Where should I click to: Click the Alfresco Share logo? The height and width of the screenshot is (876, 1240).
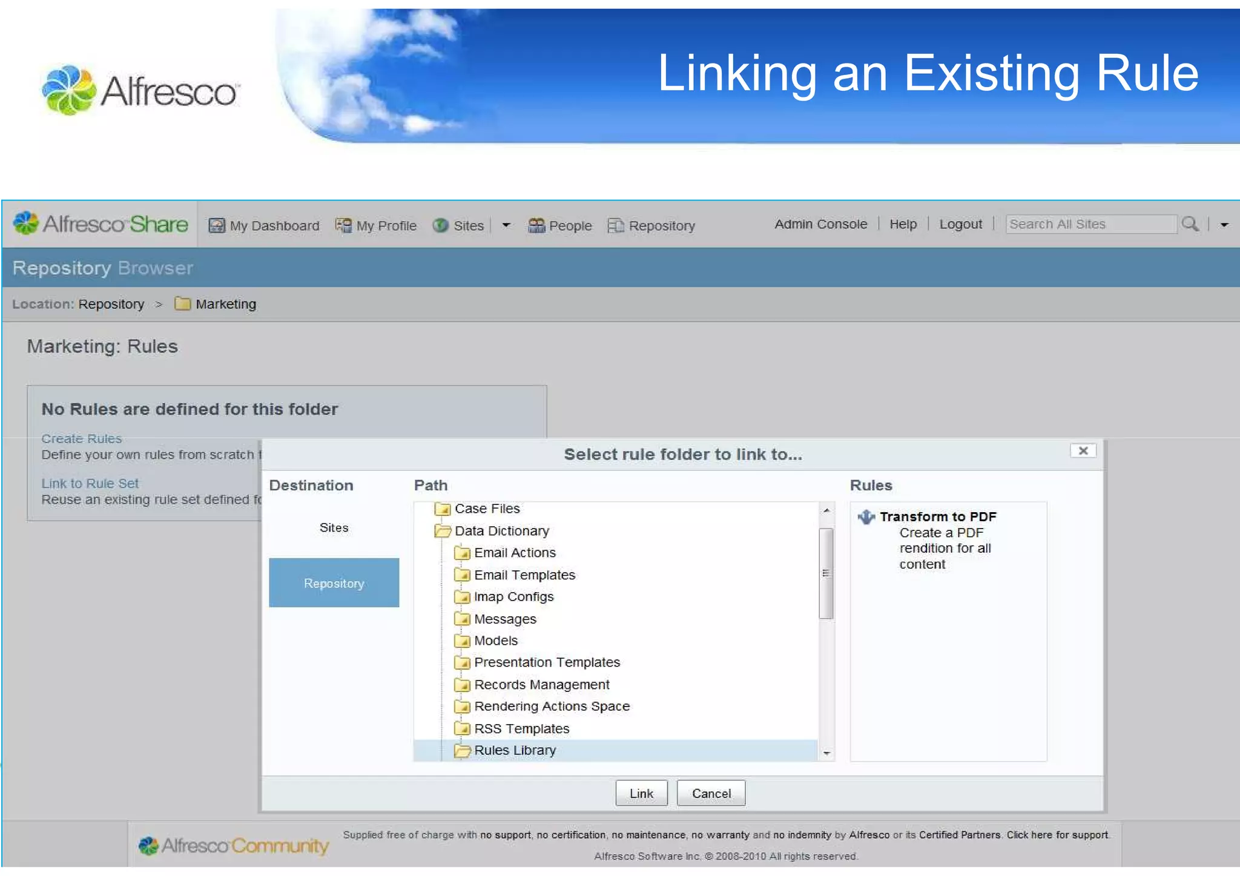[x=101, y=224]
